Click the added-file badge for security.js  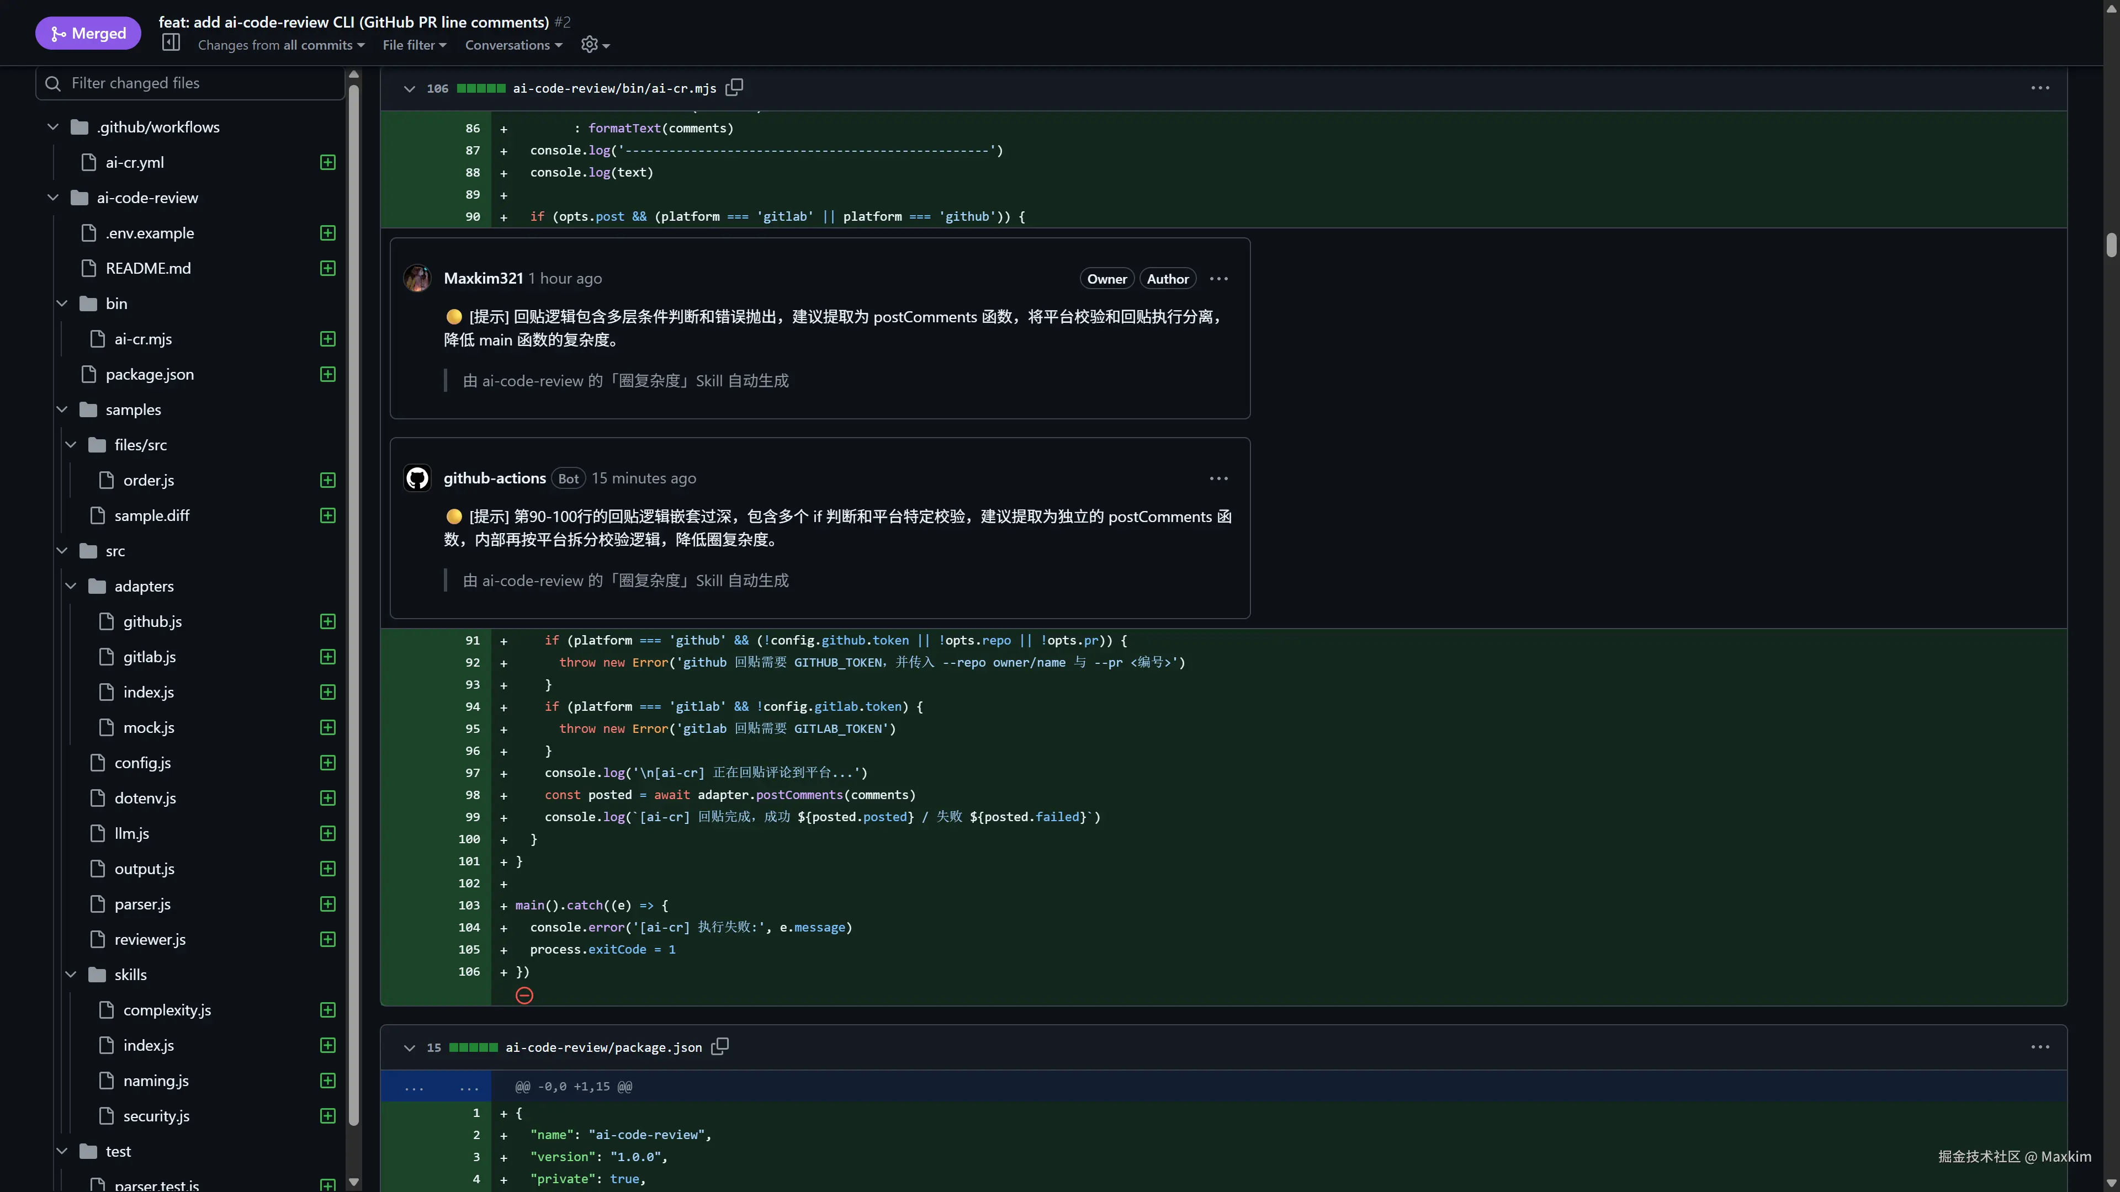pyautogui.click(x=327, y=1115)
